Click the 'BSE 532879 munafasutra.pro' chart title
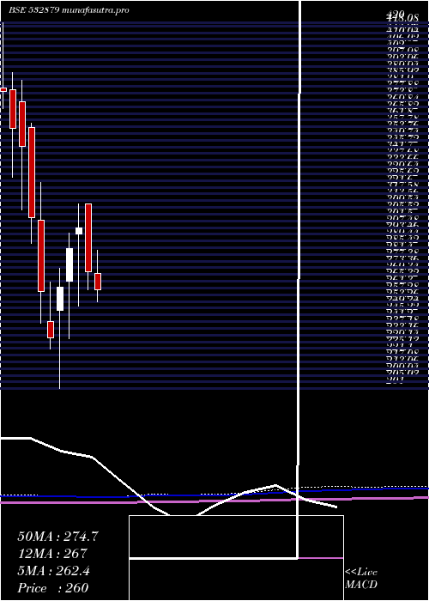Image resolution: width=429 pixels, height=601 pixels. [x=69, y=10]
